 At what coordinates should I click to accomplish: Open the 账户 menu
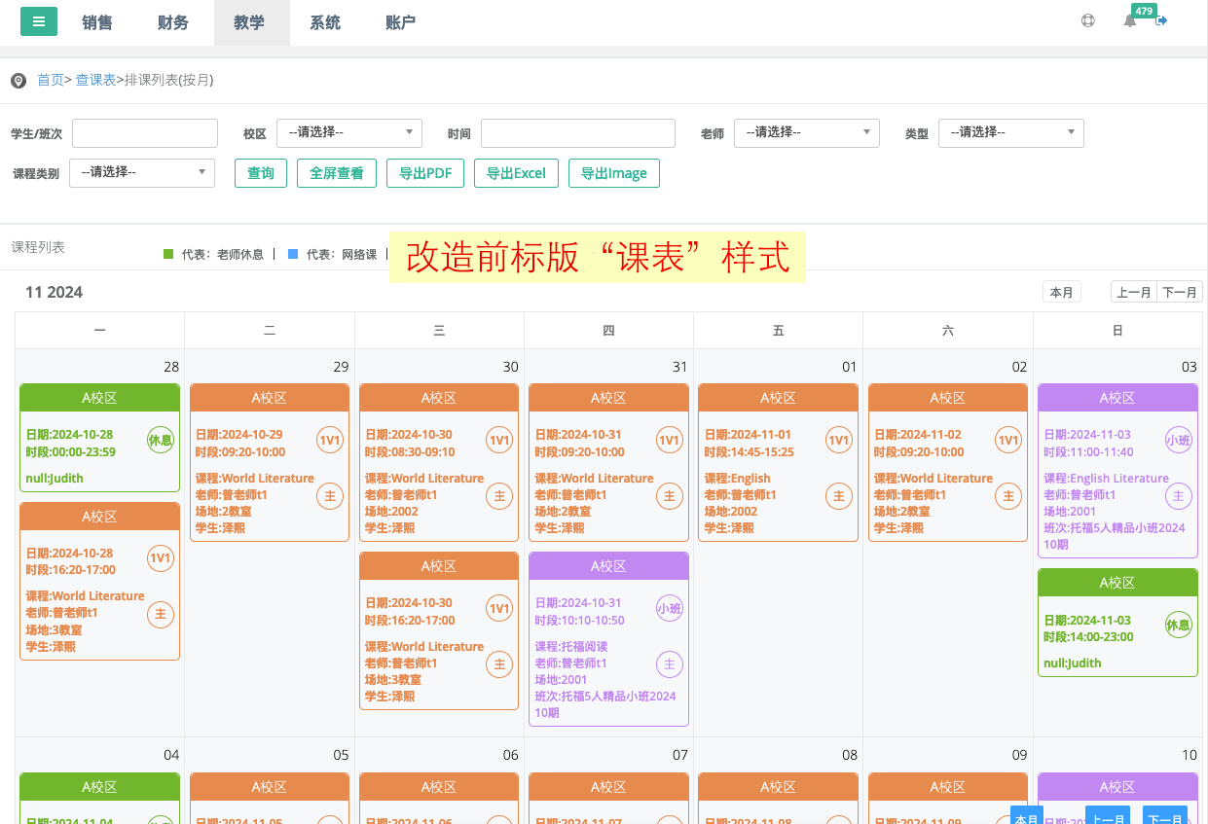tap(401, 22)
